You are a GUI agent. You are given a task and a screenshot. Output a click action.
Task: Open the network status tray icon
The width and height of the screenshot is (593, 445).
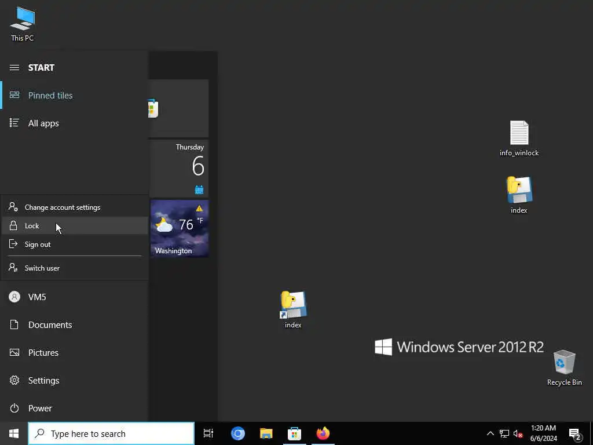pos(504,433)
